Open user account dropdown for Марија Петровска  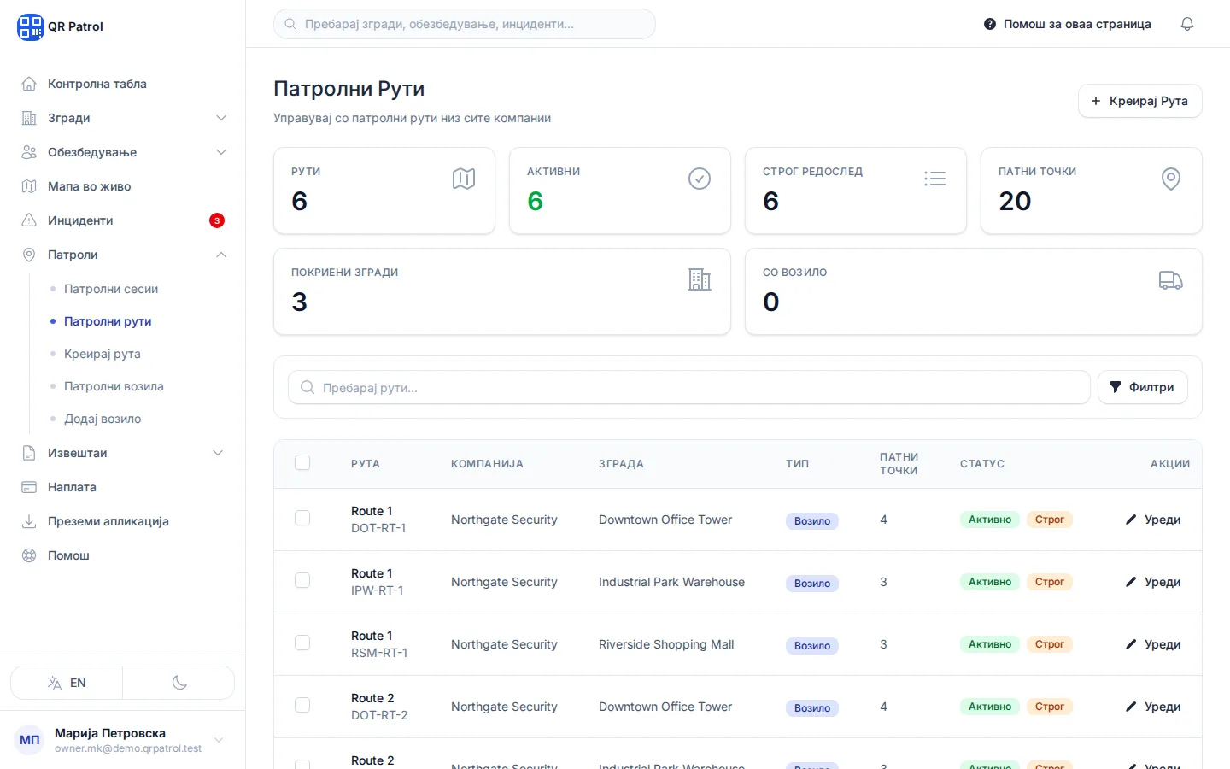(x=219, y=740)
